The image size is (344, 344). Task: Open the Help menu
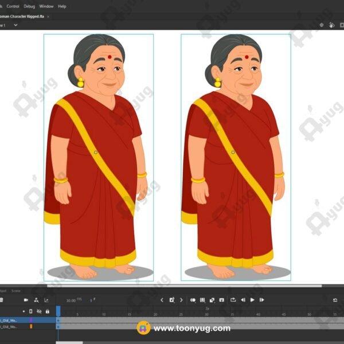(x=62, y=6)
